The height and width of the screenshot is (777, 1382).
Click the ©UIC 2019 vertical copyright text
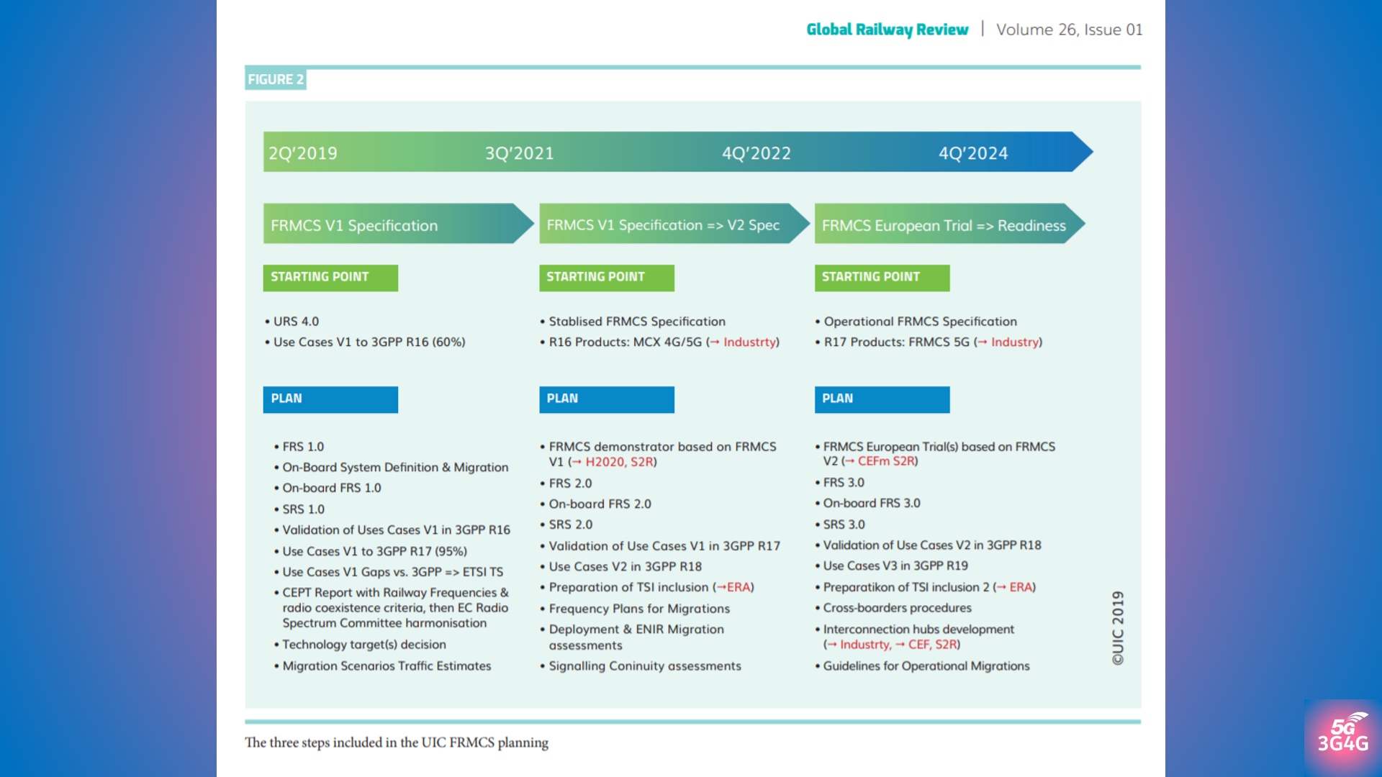point(1118,627)
